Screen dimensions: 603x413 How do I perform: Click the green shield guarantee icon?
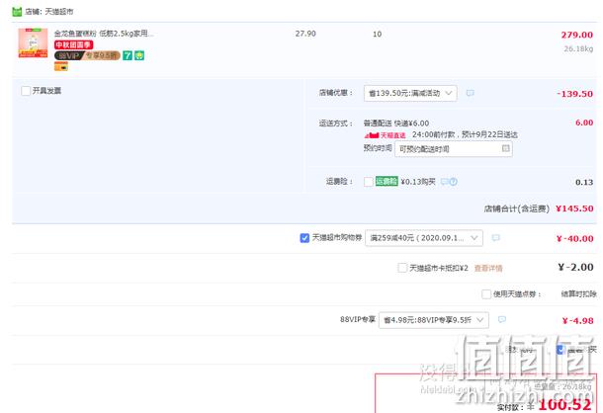pyautogui.click(x=139, y=55)
